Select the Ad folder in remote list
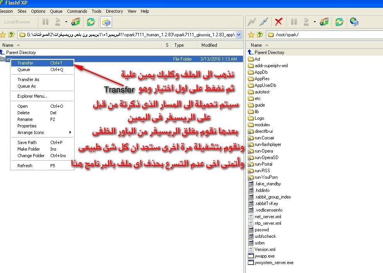This screenshot has width=383, height=273. pos(257,59)
